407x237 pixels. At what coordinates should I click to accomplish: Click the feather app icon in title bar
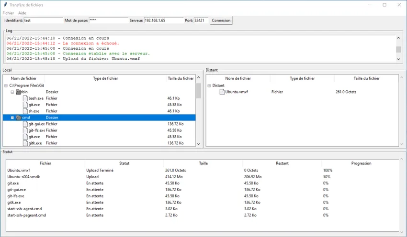[5, 5]
